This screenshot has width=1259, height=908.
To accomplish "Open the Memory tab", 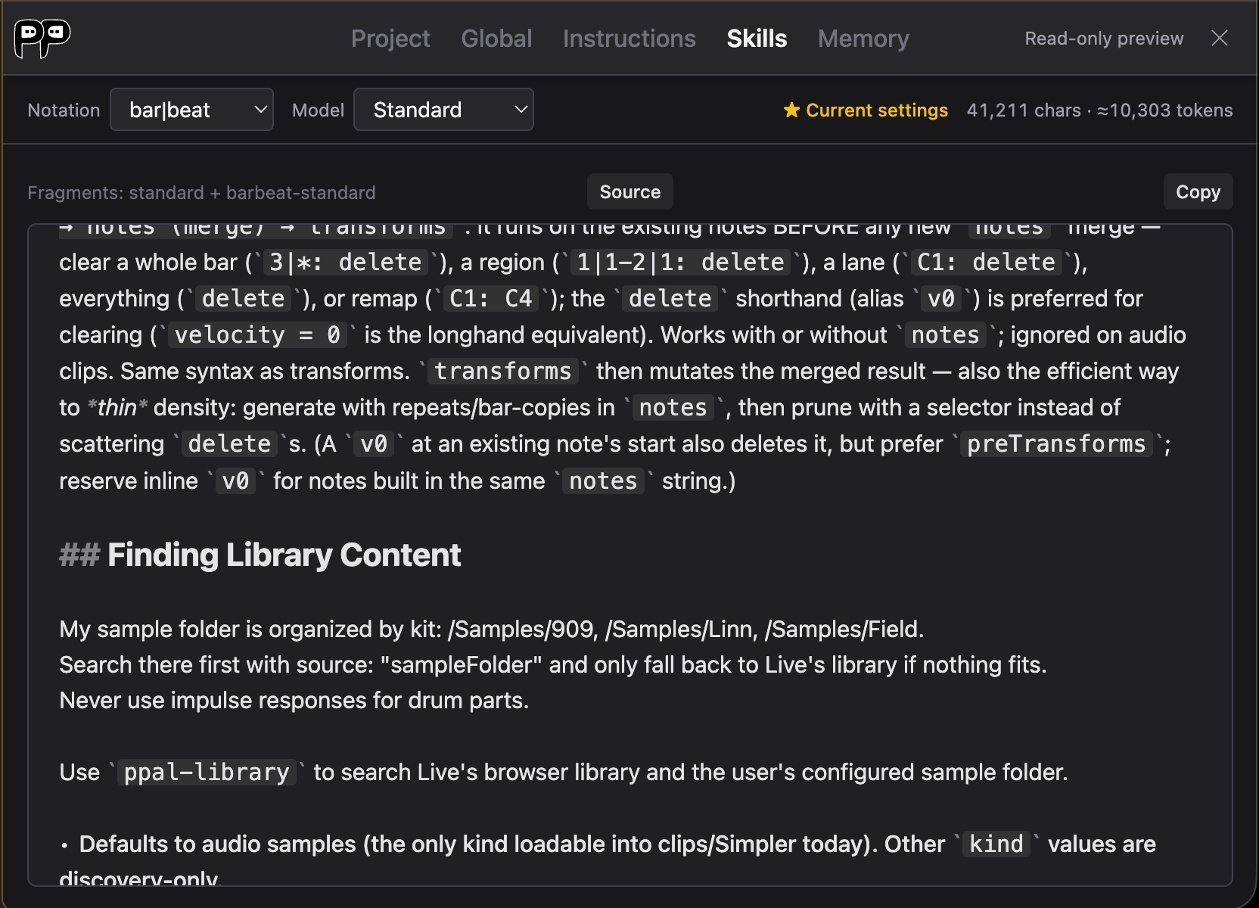I will click(x=863, y=39).
